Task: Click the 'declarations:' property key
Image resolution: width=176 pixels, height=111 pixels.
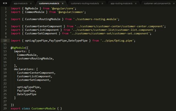Action: click(x=24, y=69)
